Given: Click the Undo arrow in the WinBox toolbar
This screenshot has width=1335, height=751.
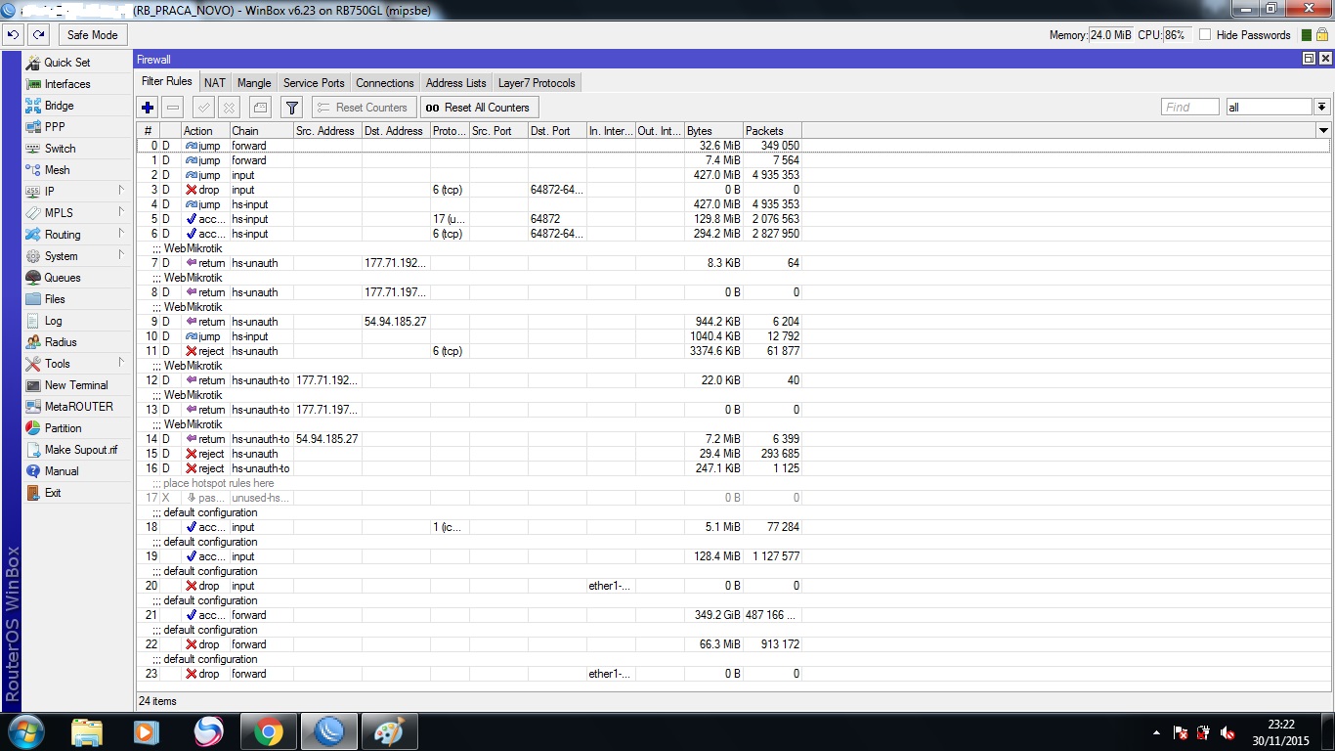Looking at the screenshot, I should point(13,34).
